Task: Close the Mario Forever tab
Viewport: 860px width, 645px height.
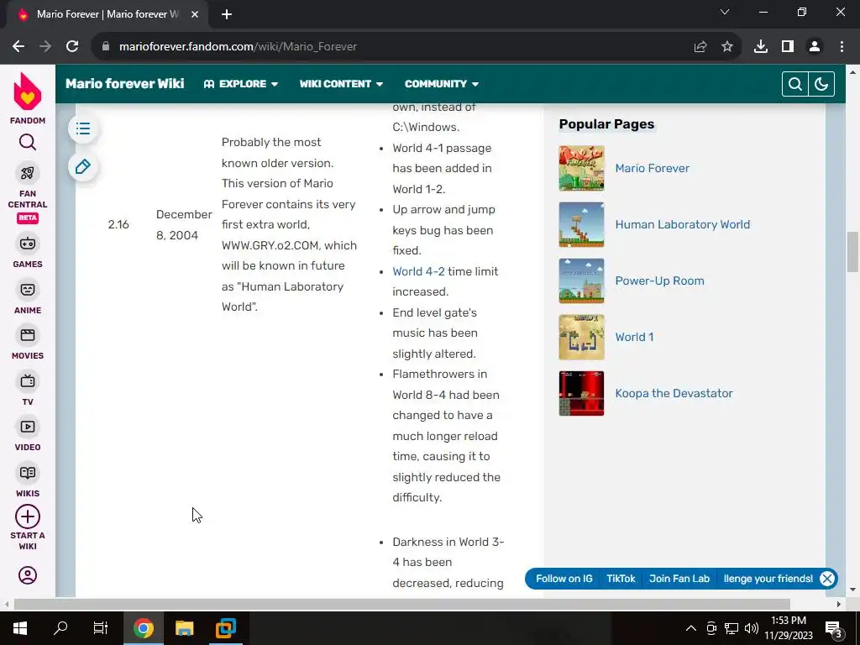Action: pyautogui.click(x=195, y=14)
